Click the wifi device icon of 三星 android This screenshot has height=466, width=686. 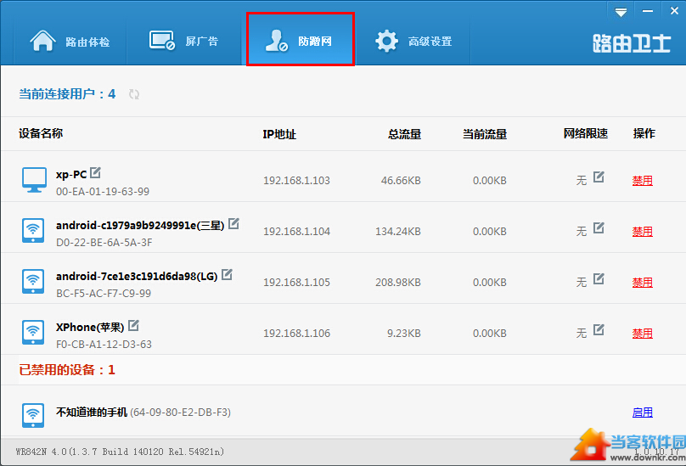[33, 231]
